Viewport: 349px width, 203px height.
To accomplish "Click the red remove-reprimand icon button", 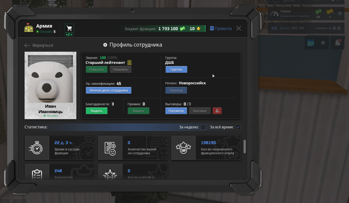I will pyautogui.click(x=217, y=111).
